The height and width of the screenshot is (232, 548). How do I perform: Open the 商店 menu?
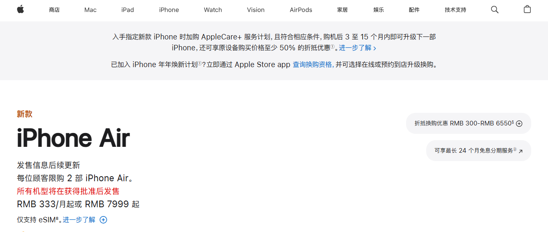pyautogui.click(x=54, y=10)
